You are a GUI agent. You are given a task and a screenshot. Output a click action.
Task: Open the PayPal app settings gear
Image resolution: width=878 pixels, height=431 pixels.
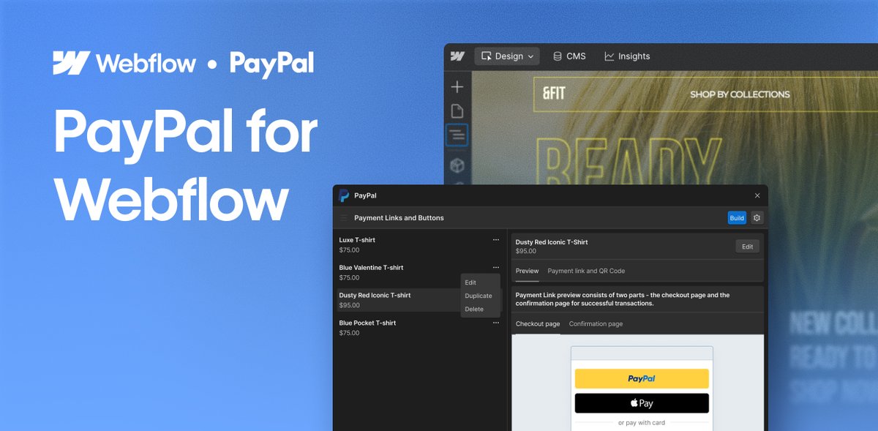757,218
